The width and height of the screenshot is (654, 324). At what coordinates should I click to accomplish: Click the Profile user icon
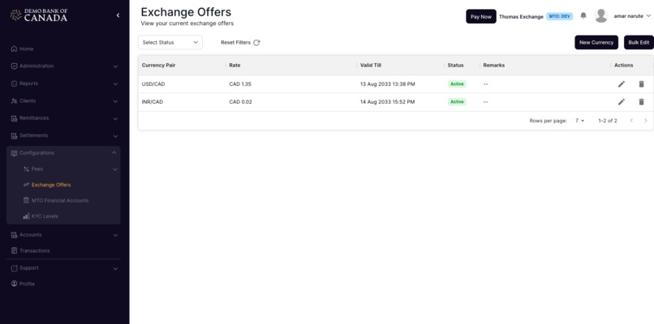click(14, 283)
